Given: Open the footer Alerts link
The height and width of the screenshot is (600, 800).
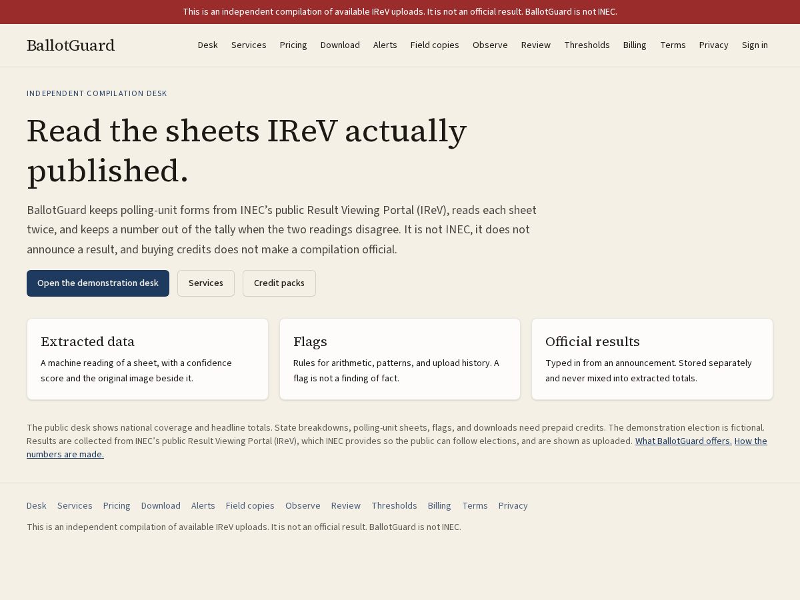Looking at the screenshot, I should point(203,505).
